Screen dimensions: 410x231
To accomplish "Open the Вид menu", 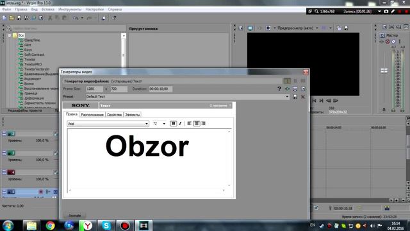I will point(34,10).
